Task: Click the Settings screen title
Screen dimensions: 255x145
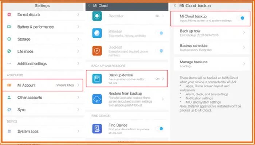Action: pos(42,6)
